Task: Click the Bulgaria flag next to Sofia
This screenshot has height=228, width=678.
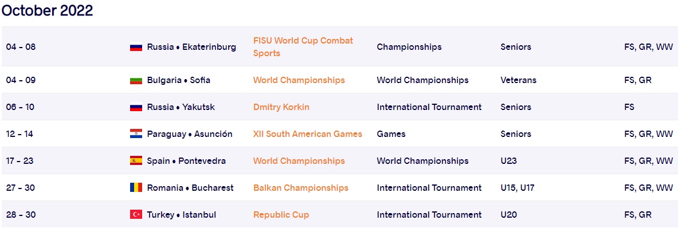Action: [x=136, y=80]
